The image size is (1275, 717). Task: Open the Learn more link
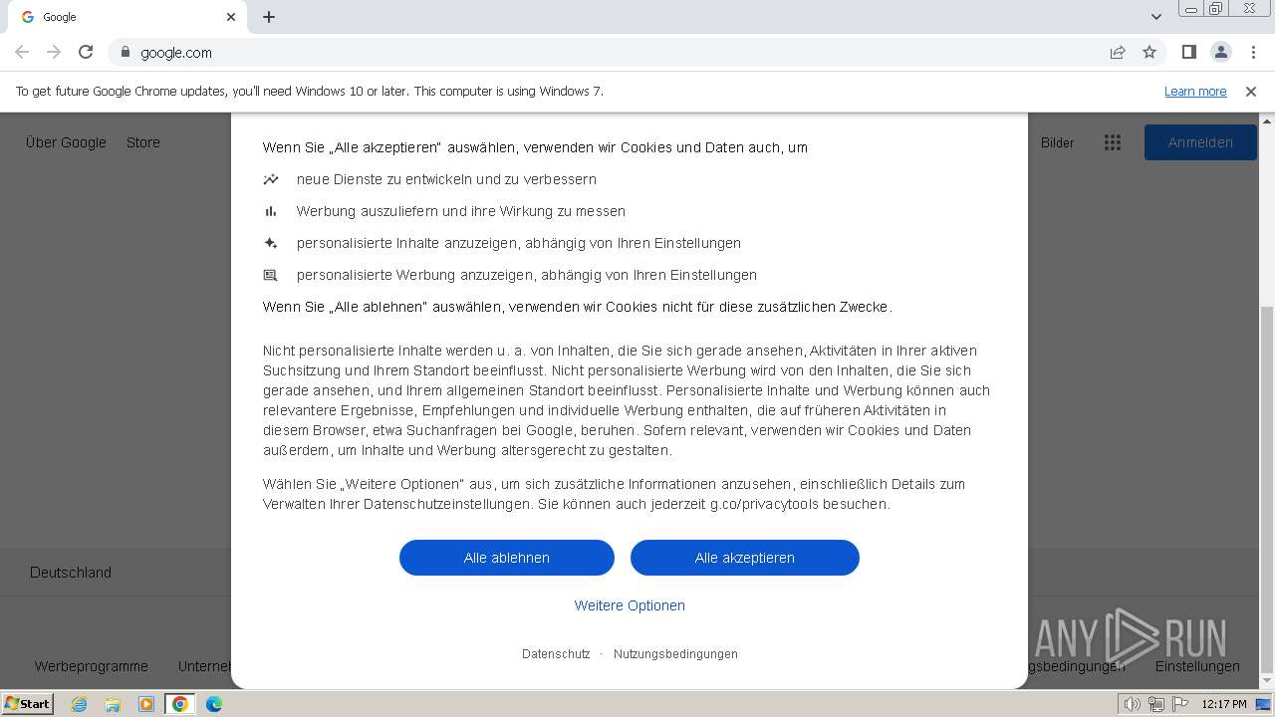1195,91
